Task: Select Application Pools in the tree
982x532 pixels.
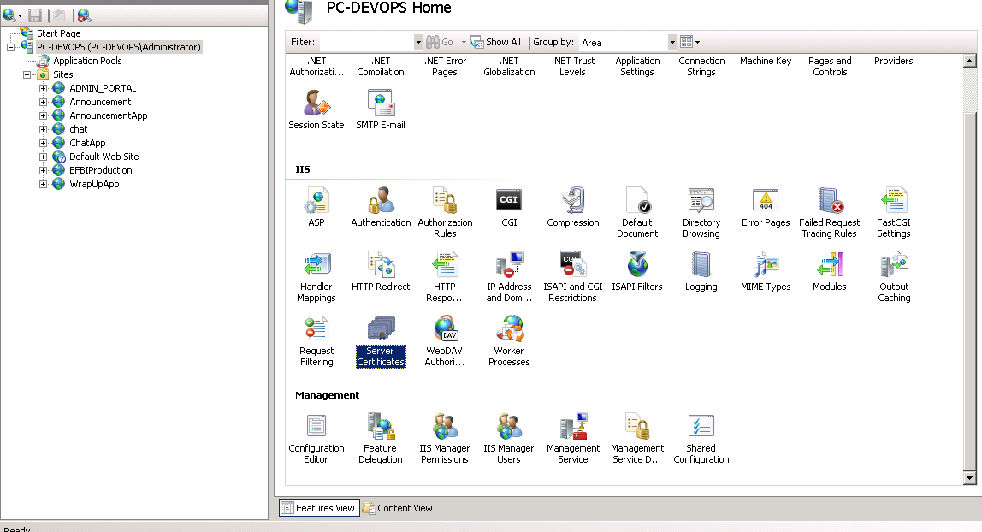Action: [87, 61]
